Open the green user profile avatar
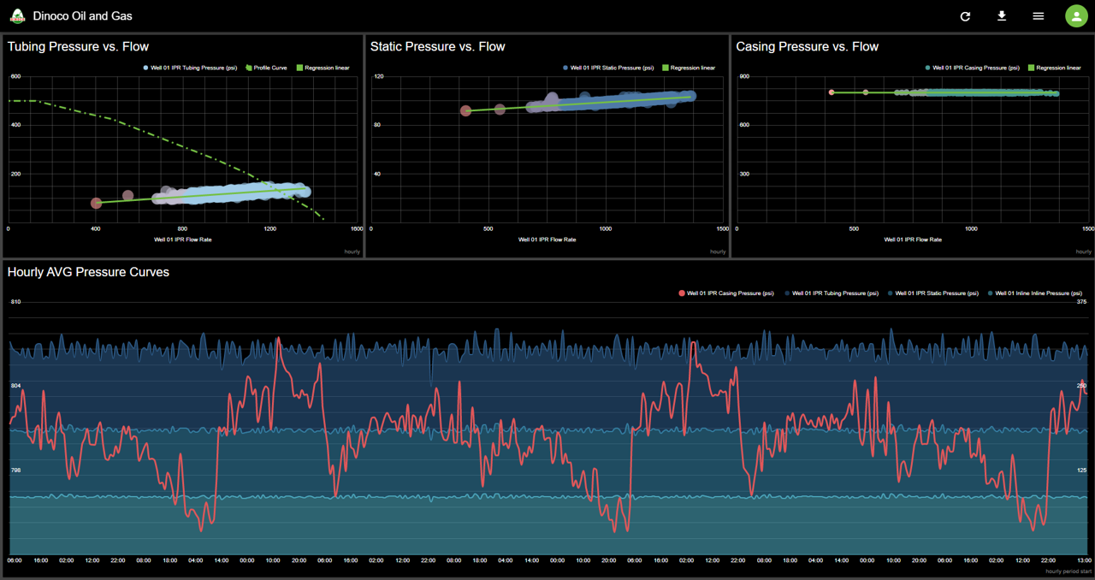The height and width of the screenshot is (580, 1095). (1076, 16)
